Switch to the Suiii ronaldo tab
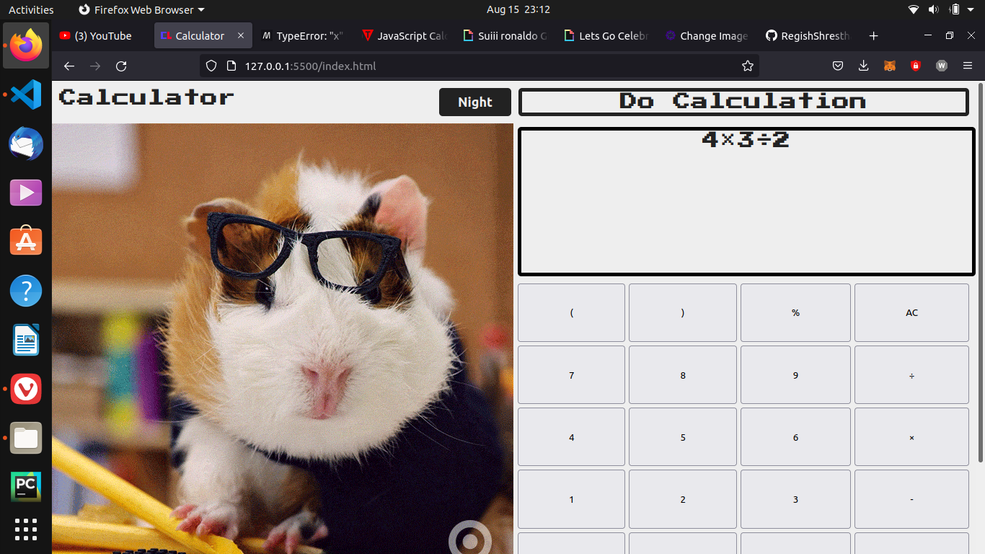Screen dimensions: 985x554 [505, 36]
